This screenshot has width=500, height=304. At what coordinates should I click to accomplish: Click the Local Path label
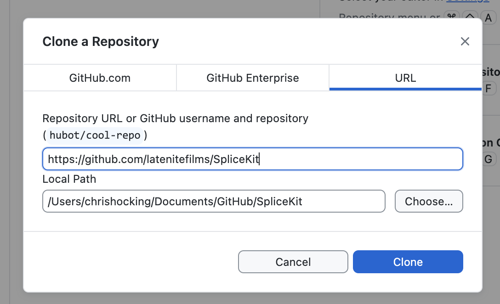click(69, 179)
